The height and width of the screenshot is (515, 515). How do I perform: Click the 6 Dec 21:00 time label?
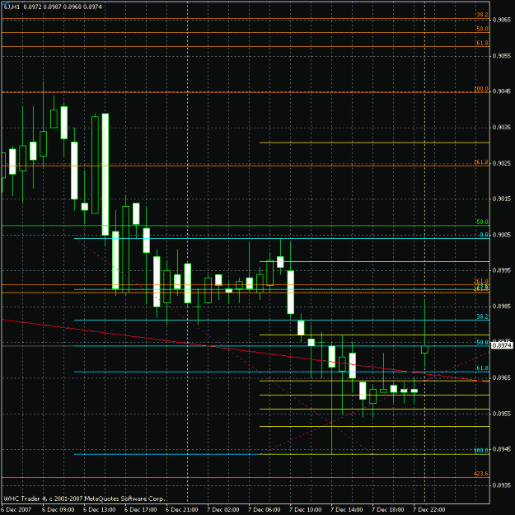click(x=182, y=509)
